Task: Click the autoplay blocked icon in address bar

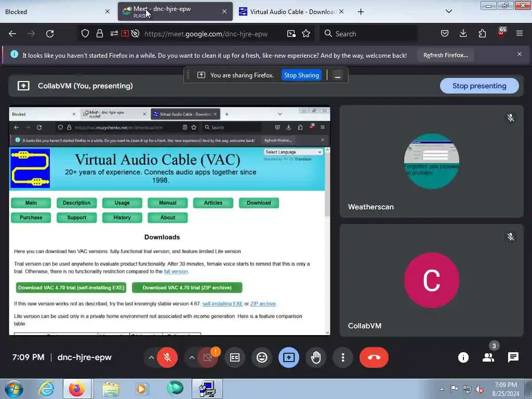Action: tap(136, 34)
